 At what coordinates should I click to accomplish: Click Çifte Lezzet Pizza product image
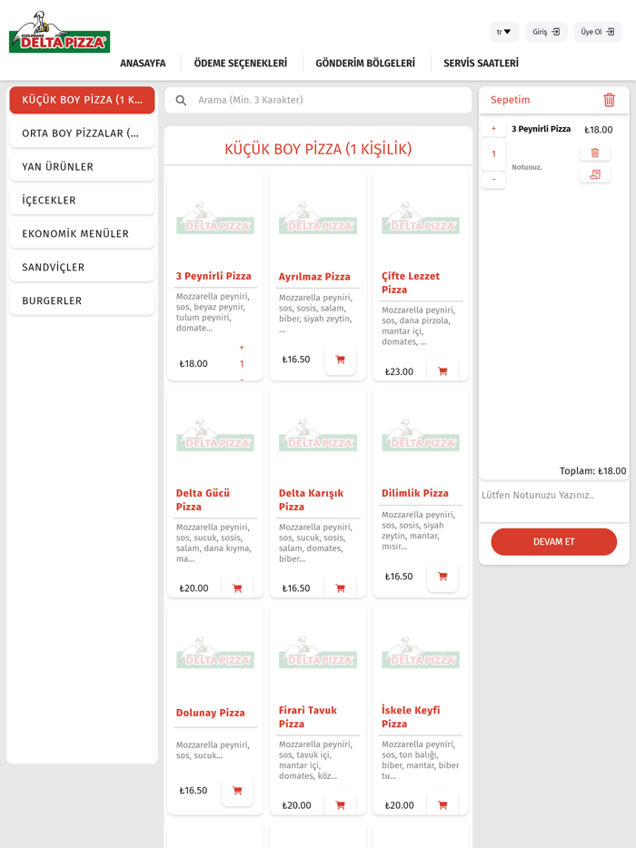click(421, 219)
